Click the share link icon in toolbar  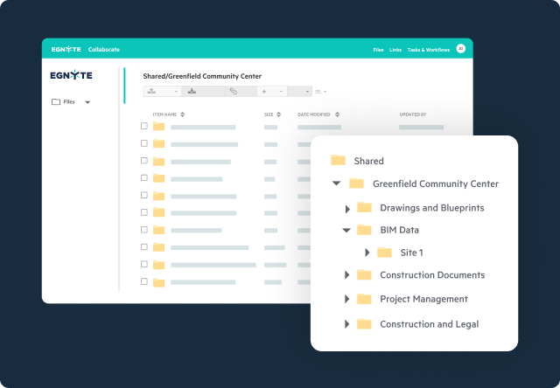tap(233, 91)
